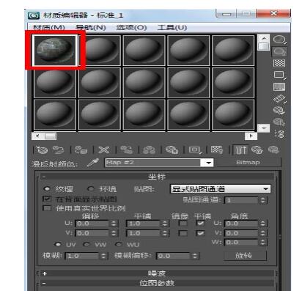Select the UV radio button

pyautogui.click(x=58, y=244)
